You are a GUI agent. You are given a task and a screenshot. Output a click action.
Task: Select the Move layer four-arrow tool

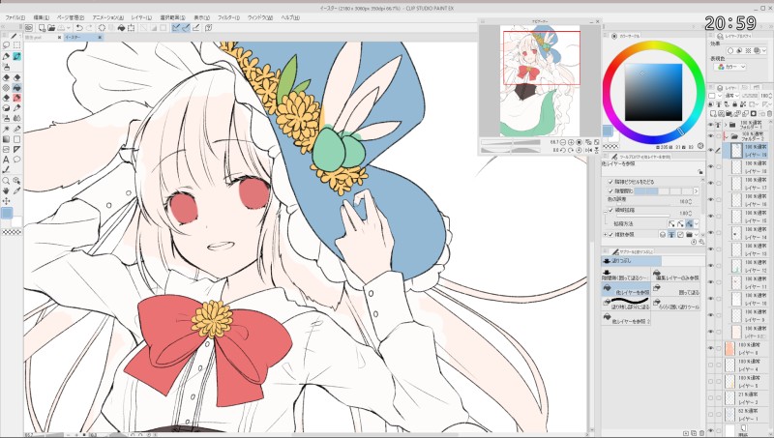[x=6, y=201]
